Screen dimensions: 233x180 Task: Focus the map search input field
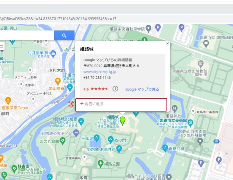pos(27,36)
